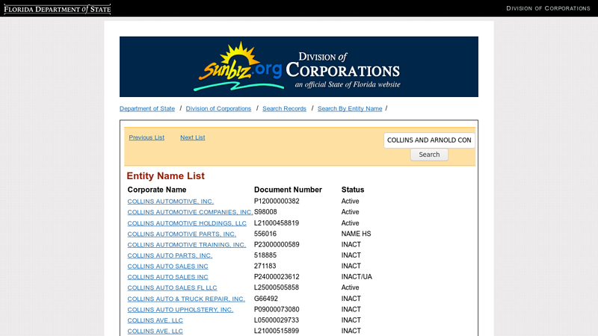598x336 pixels.
Task: Open COLLINS AUTOMOTIVE PARTS, INC. record
Action: pyautogui.click(x=182, y=234)
